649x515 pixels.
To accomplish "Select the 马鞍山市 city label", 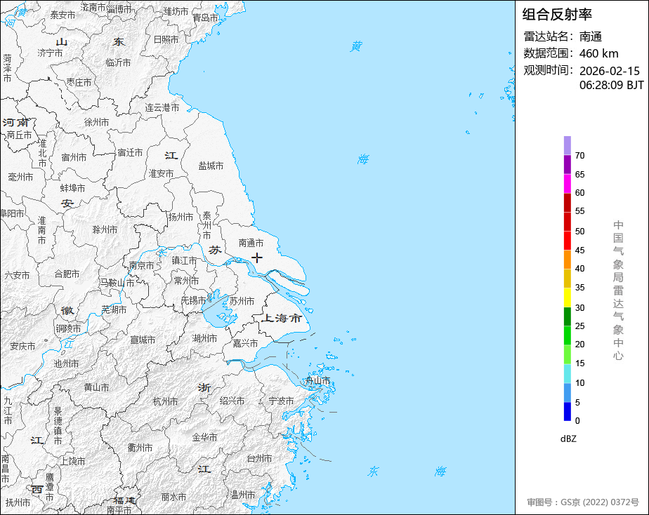I will (117, 283).
